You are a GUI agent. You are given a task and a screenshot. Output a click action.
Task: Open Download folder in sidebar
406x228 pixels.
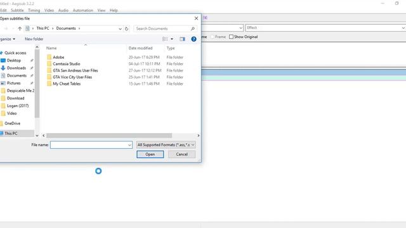point(15,98)
